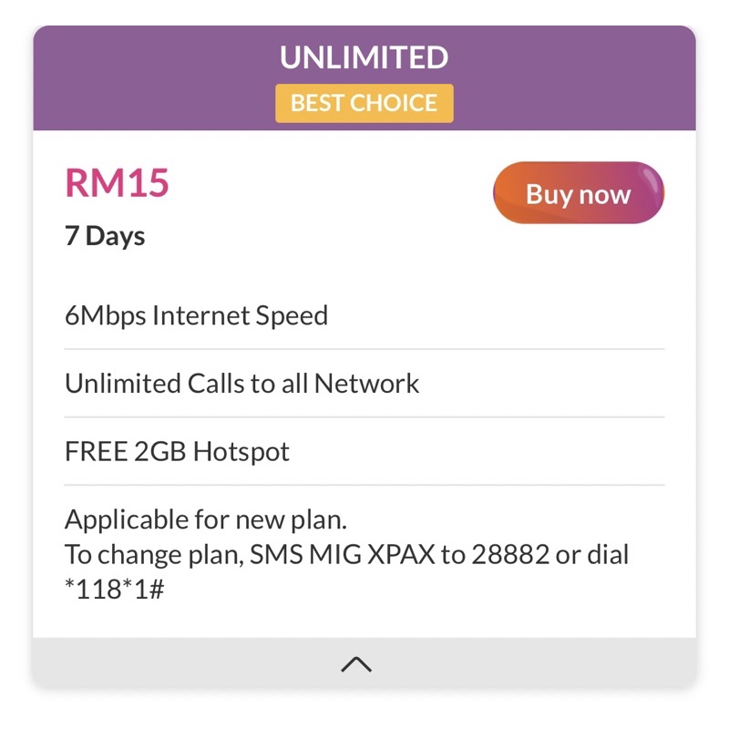Select Unlimited Calls to all Network row
729x729 pixels.
pyautogui.click(x=241, y=384)
